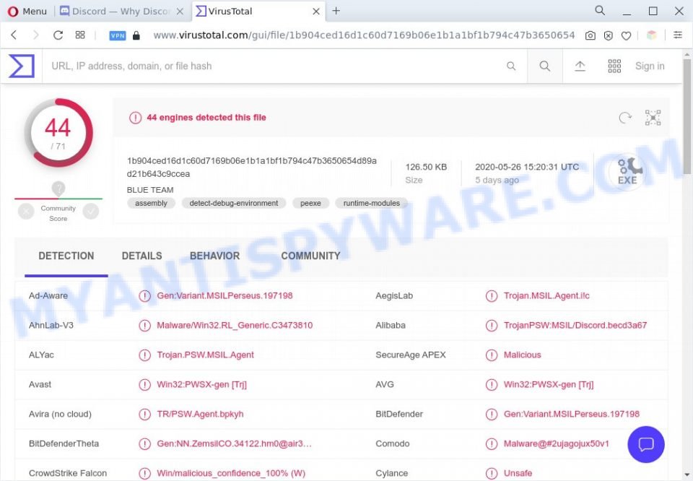Click the BitDefenderTheta Gen:NN.ZemsilCO result
This screenshot has height=481, width=693.
point(234,444)
